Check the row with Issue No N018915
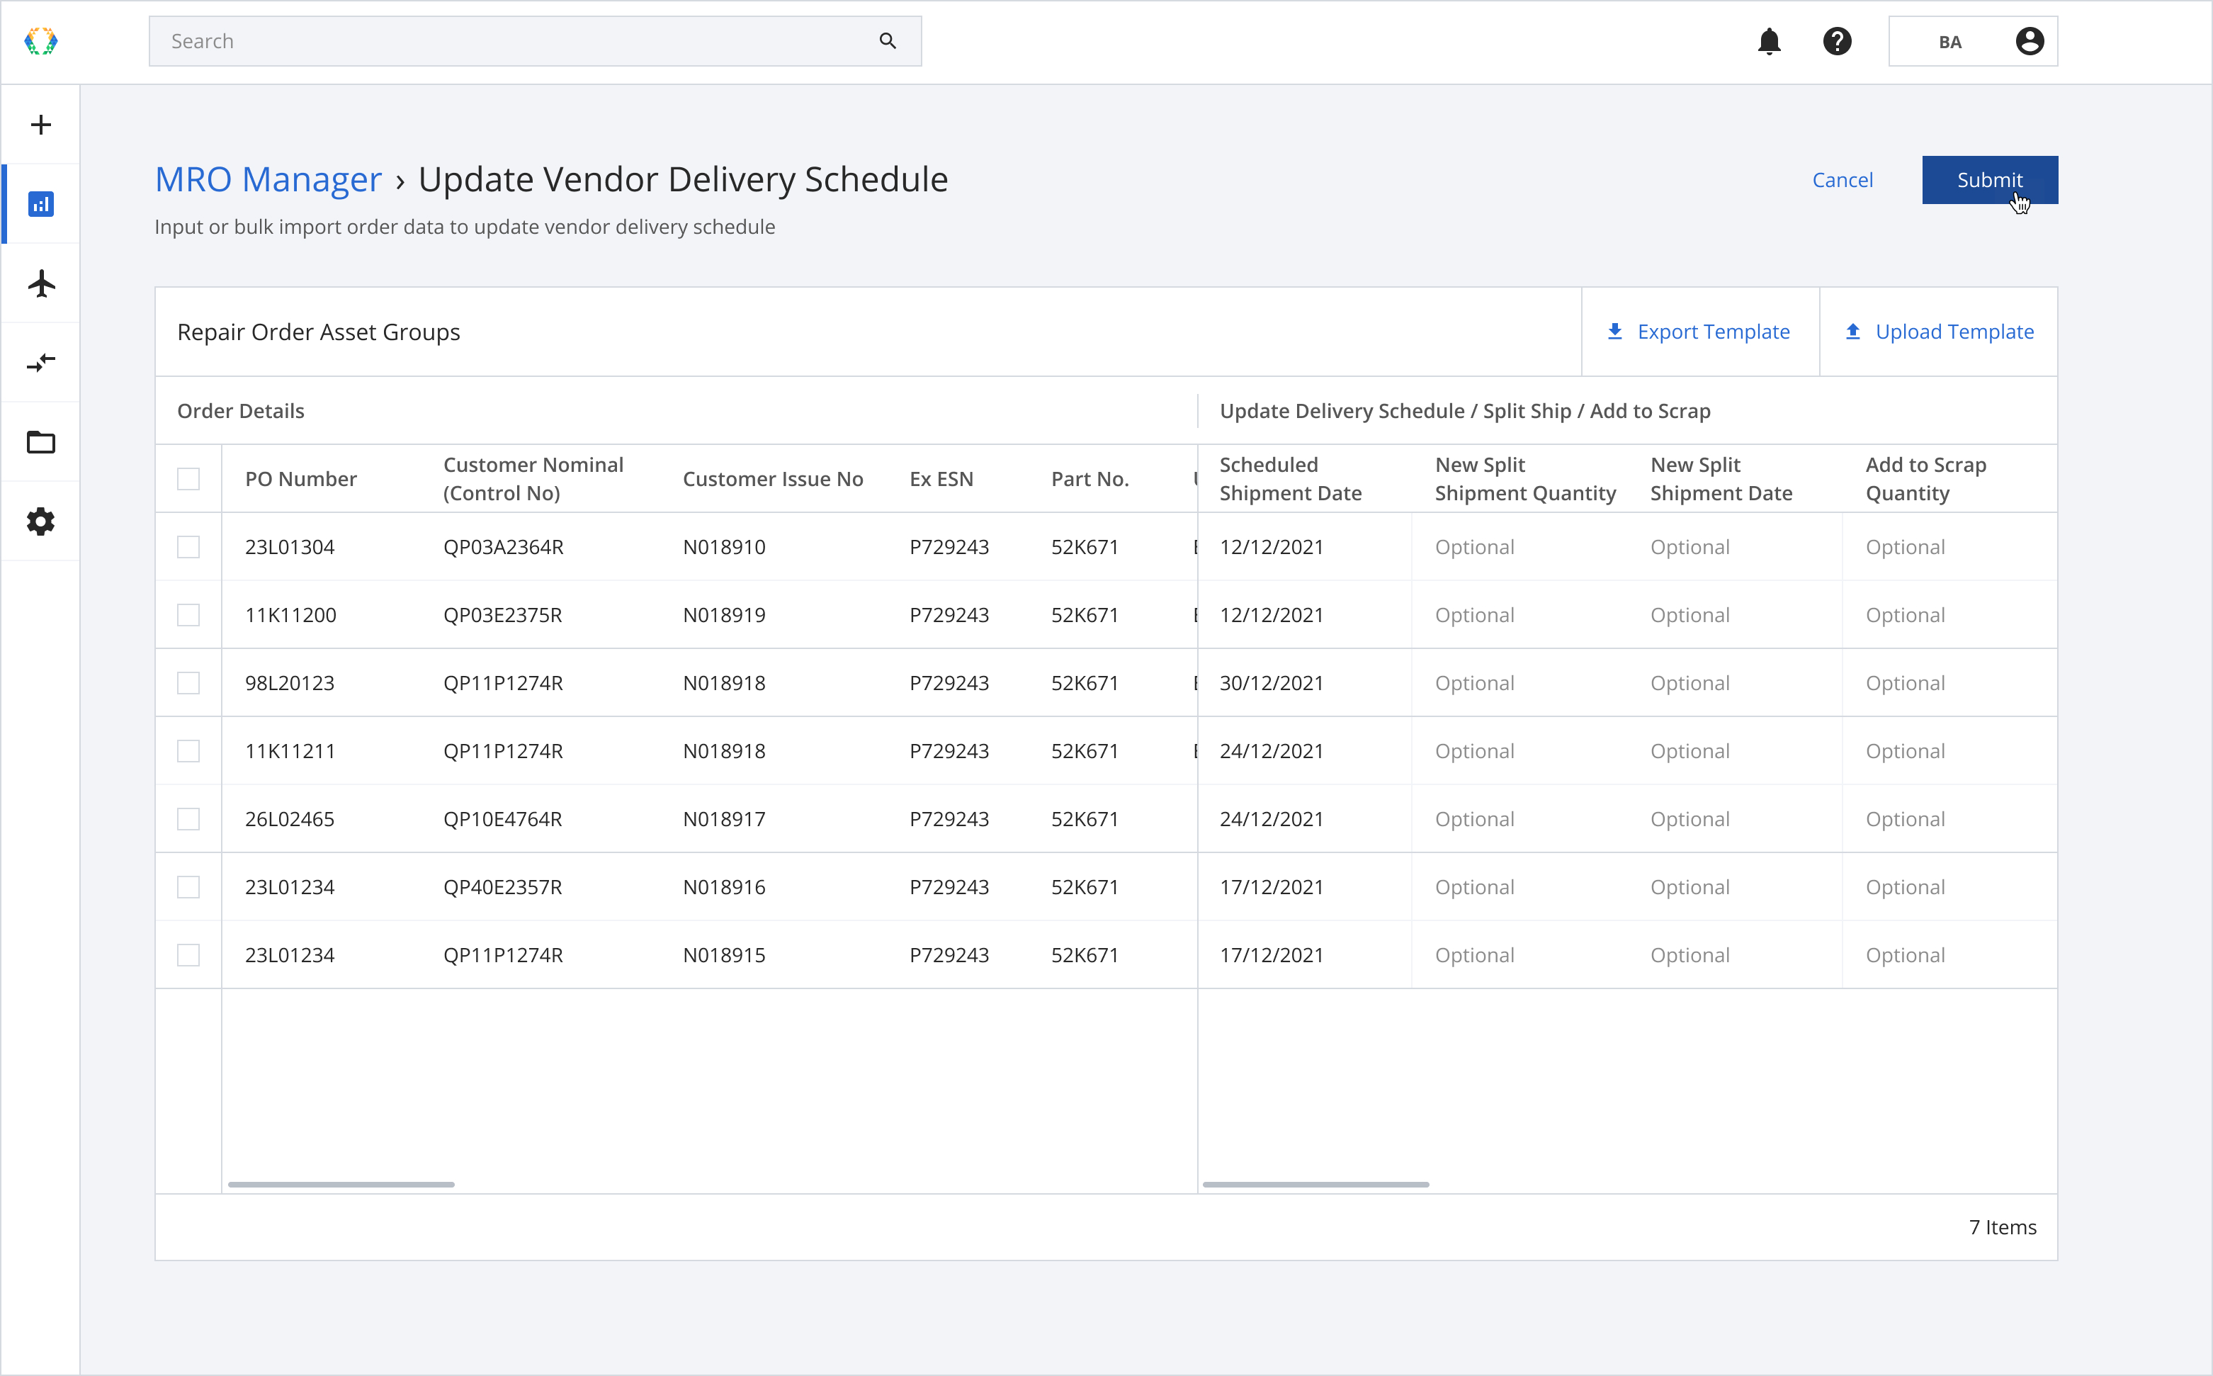The height and width of the screenshot is (1376, 2213). 188,956
